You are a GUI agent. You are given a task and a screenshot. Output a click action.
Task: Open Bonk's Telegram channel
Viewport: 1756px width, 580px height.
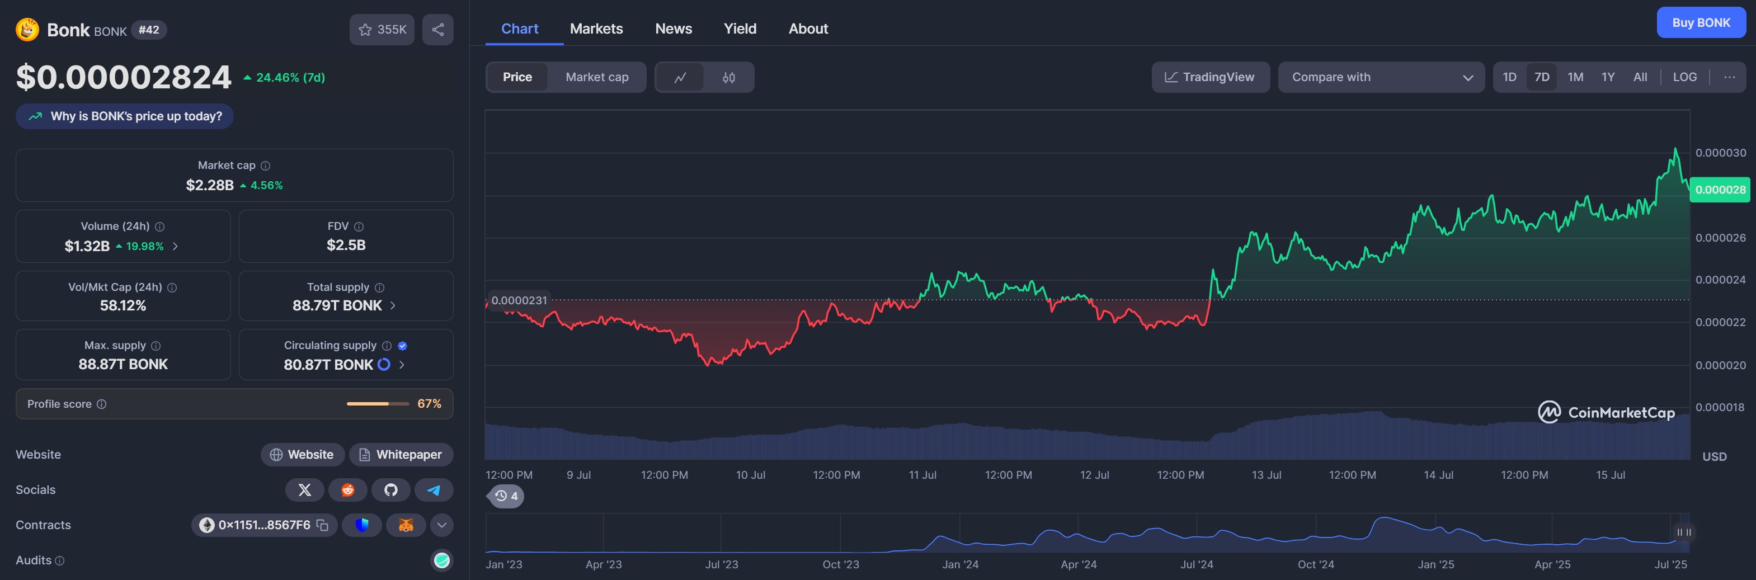pos(434,490)
